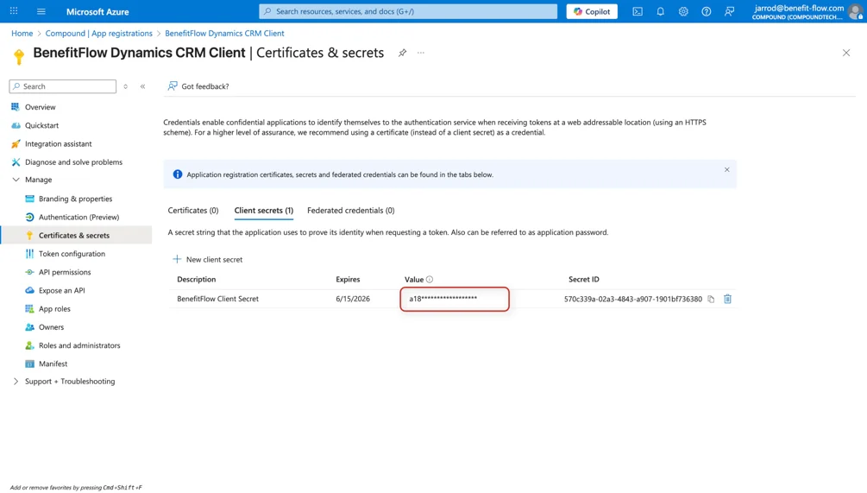867x493 pixels.
Task: Click the sidebar Search field
Action: click(63, 86)
